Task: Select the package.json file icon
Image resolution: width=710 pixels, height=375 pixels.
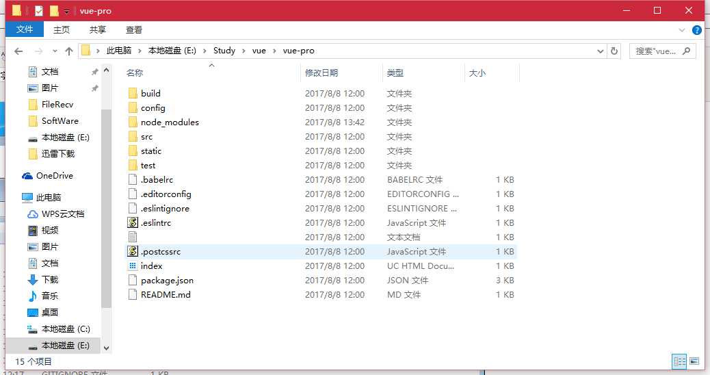Action: point(133,281)
